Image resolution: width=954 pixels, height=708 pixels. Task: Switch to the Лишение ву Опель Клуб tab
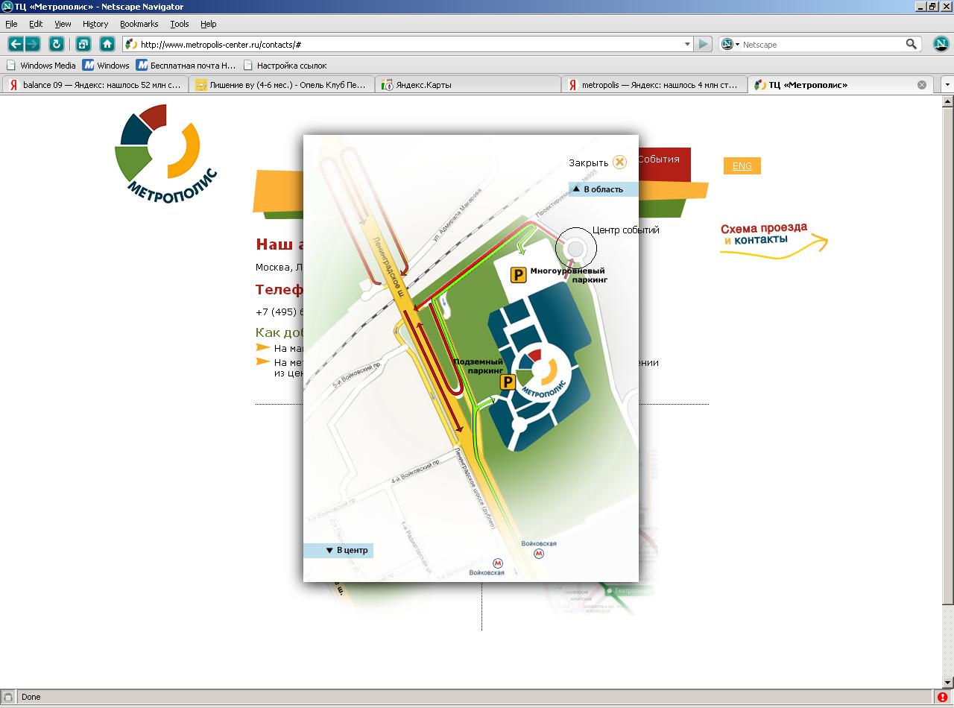coord(282,85)
